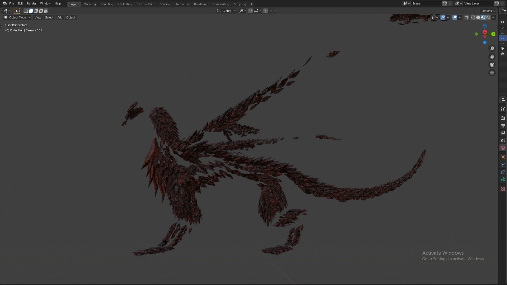
Task: Open proportional editing falloff dropdown
Action: click(x=273, y=11)
